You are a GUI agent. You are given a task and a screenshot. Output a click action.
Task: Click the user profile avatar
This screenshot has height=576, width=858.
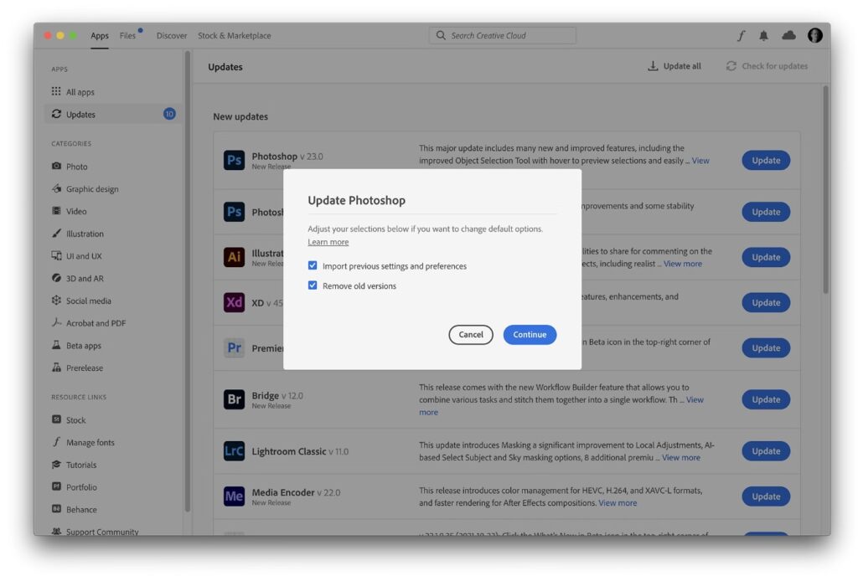click(x=814, y=35)
